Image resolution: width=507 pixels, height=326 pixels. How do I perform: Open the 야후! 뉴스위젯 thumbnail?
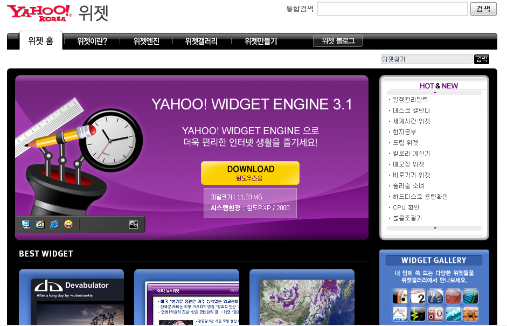(186, 297)
